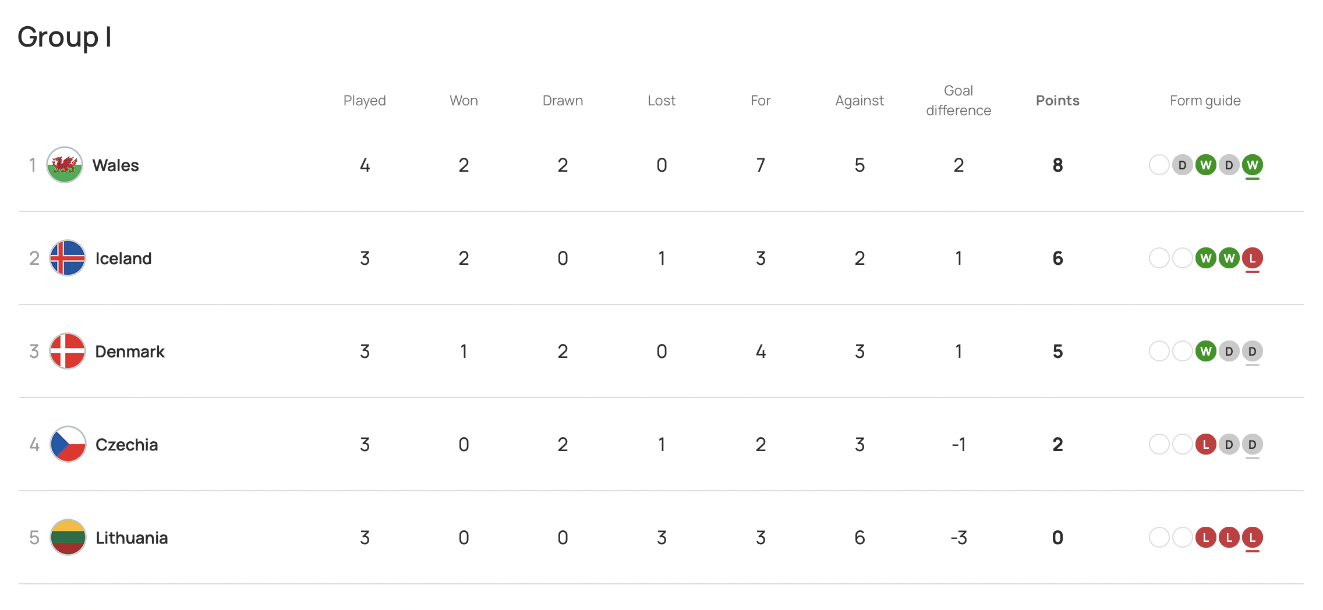Click the Czechia flag icon
This screenshot has height=610, width=1323.
tap(68, 444)
